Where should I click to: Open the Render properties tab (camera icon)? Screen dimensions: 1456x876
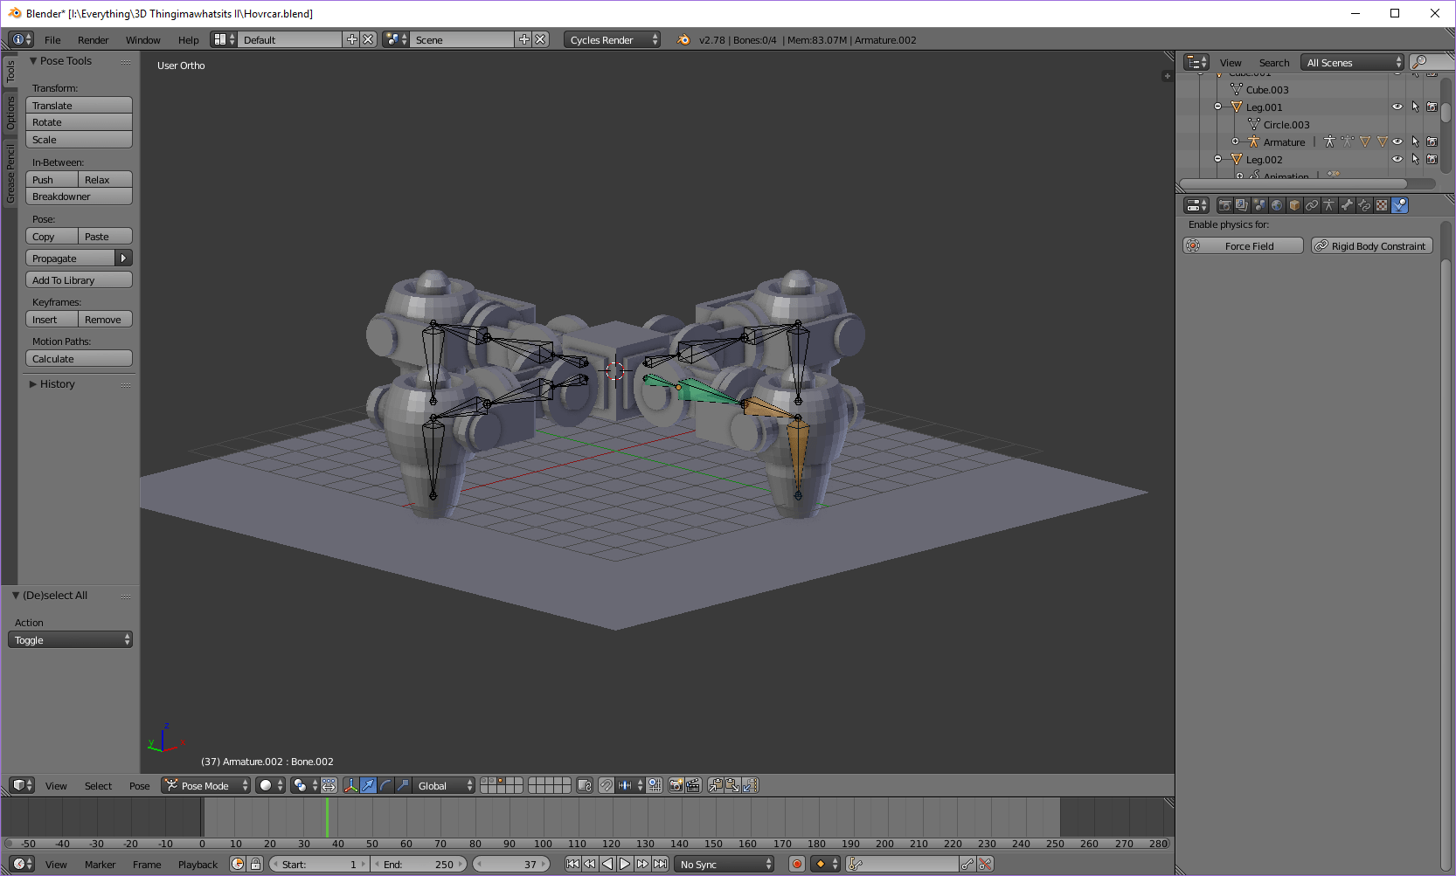tap(1224, 204)
